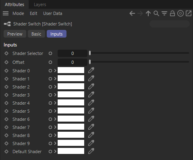
Task: Open the search magnifier icon
Action: coord(156,14)
